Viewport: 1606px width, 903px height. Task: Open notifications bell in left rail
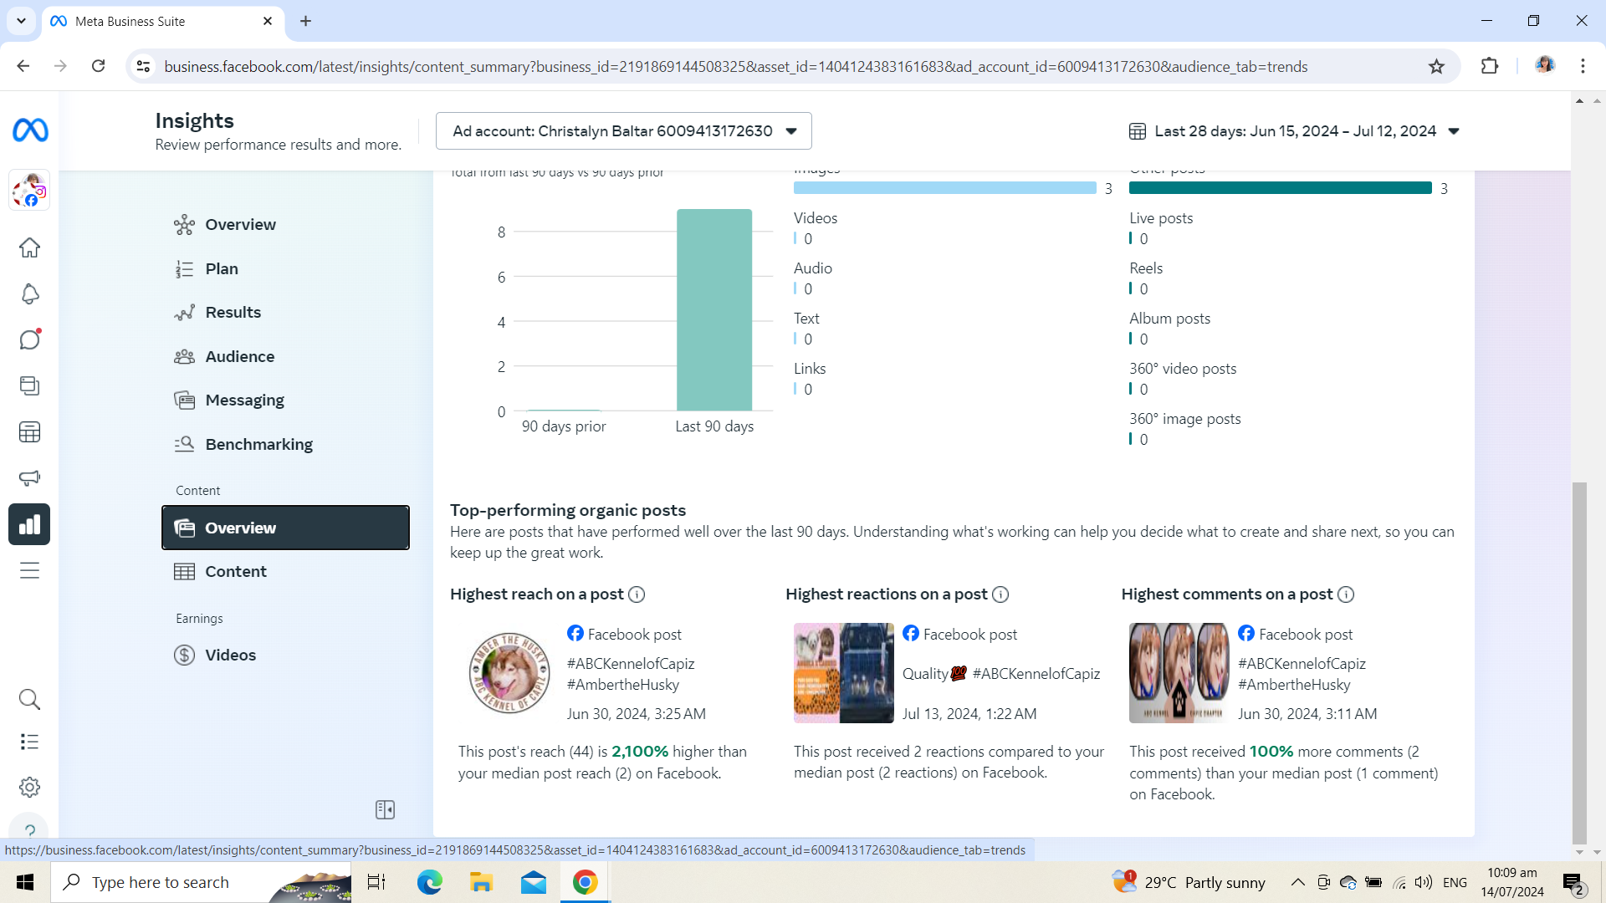coord(29,294)
